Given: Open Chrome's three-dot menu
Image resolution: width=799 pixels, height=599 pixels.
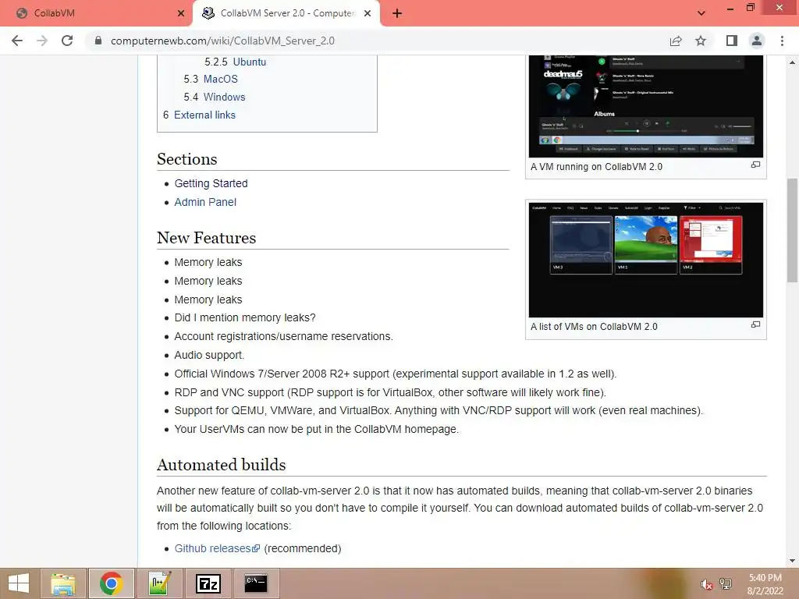Looking at the screenshot, I should click(x=782, y=41).
